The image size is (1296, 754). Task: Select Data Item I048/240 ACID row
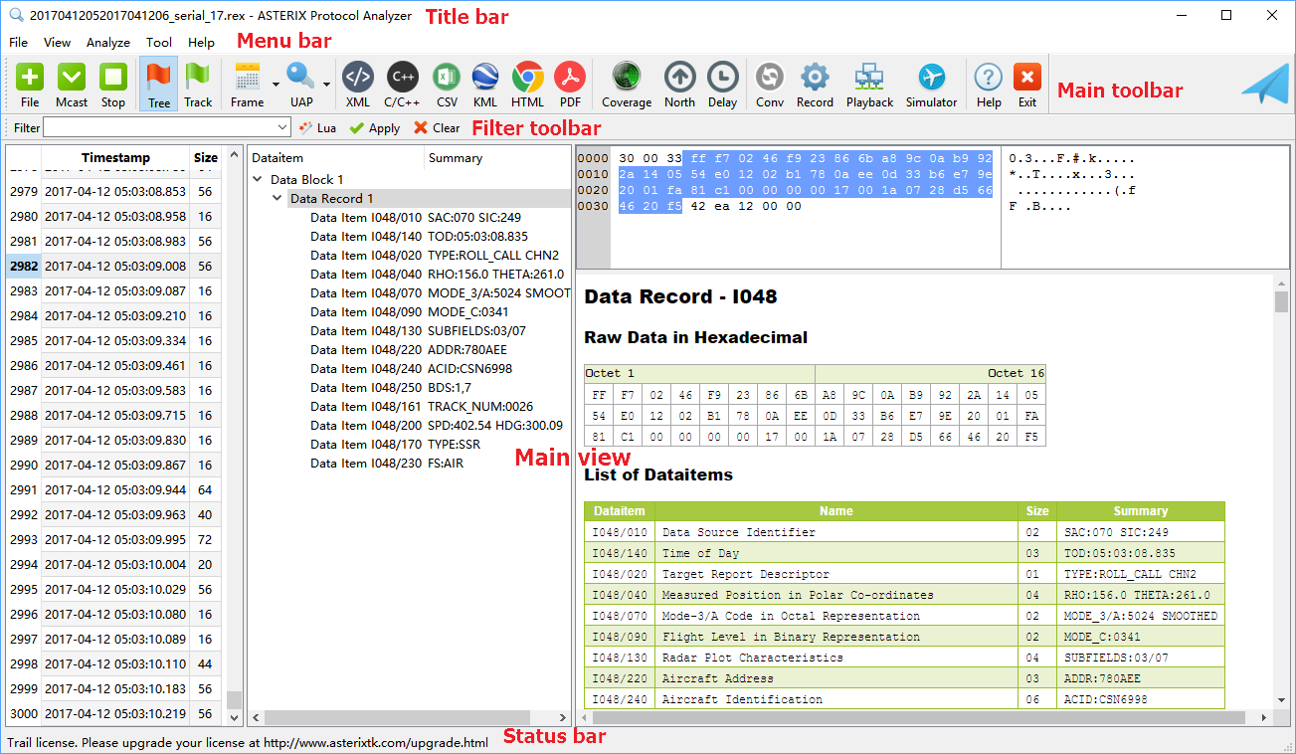pos(409,369)
